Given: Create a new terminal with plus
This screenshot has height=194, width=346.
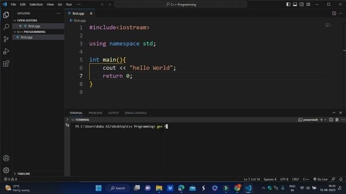Looking at the screenshot, I should [x=321, y=120].
